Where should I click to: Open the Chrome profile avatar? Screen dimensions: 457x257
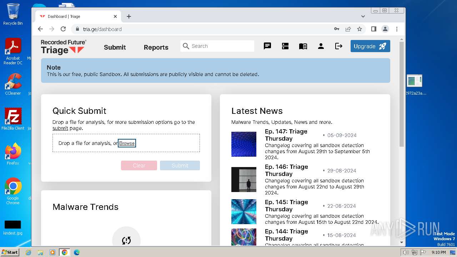tap(385, 29)
